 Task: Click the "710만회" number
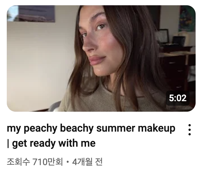pos(48,162)
